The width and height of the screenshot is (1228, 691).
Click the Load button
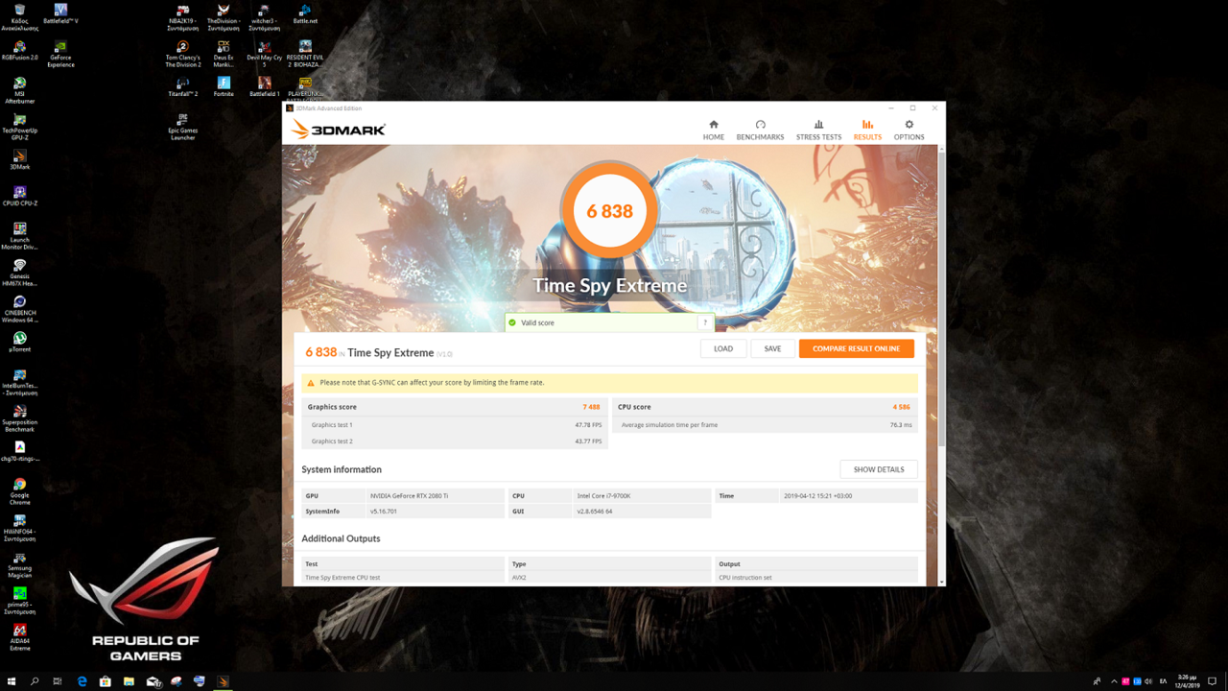pyautogui.click(x=723, y=348)
